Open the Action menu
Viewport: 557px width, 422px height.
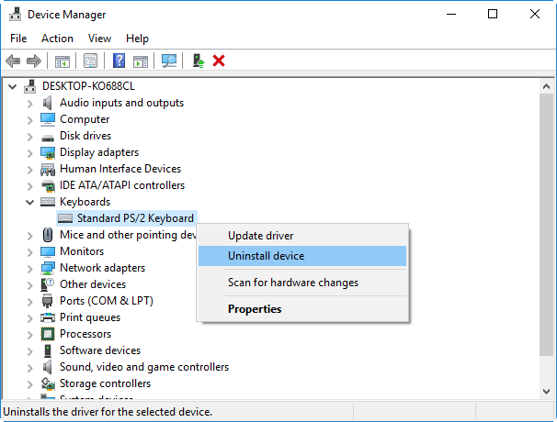57,39
